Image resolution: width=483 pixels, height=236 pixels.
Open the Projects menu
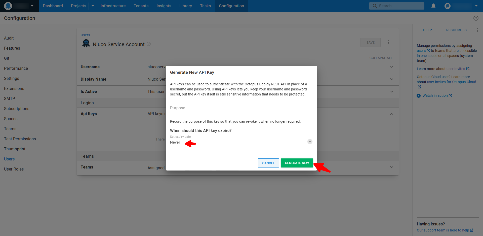pyautogui.click(x=78, y=6)
